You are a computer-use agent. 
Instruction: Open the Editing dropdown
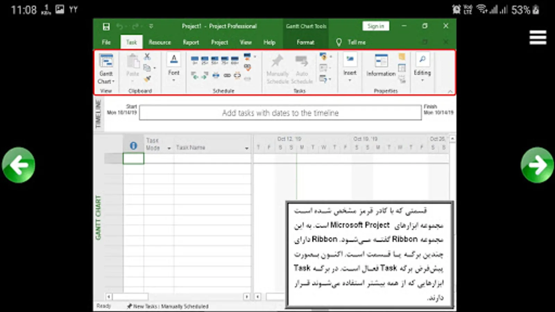(x=422, y=80)
